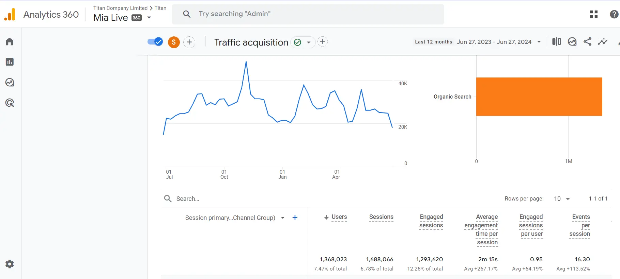Click the Traffic acquisition report title

tap(251, 42)
